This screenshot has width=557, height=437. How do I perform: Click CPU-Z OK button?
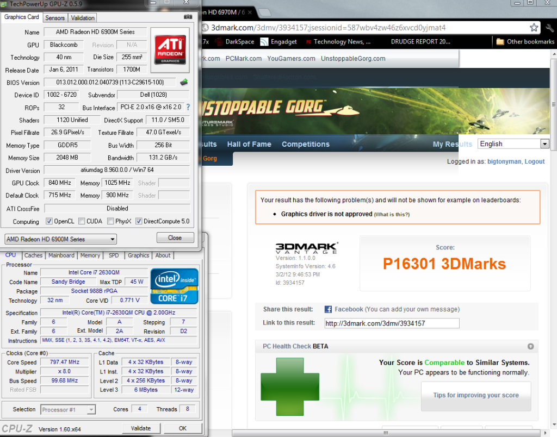183,428
